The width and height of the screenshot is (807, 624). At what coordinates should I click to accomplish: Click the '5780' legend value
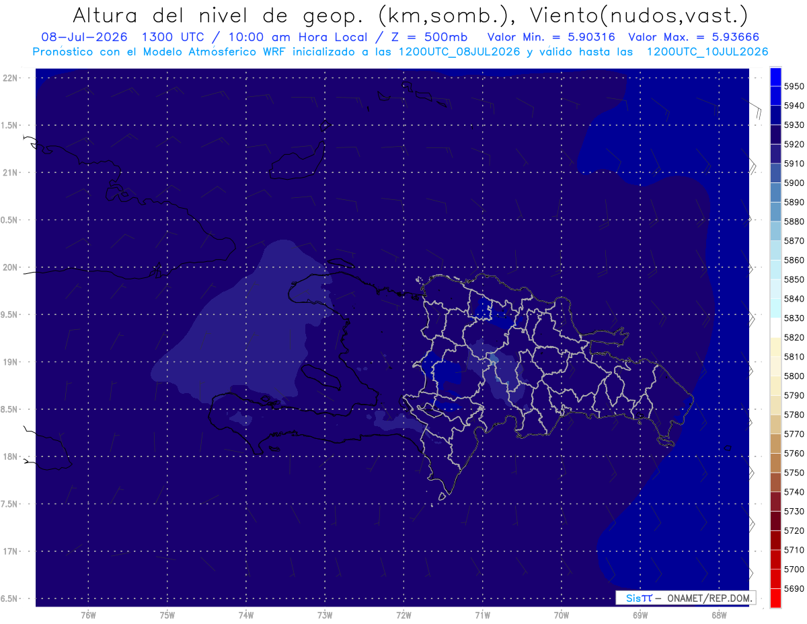[794, 415]
